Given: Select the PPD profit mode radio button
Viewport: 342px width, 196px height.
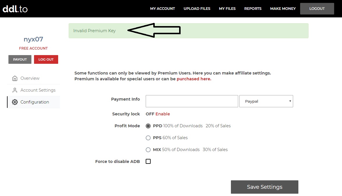Looking at the screenshot, I should 148,126.
